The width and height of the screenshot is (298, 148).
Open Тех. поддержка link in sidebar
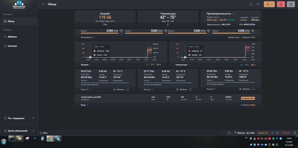click(19, 118)
